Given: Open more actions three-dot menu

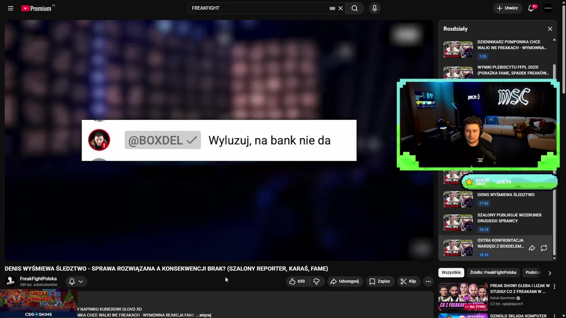Looking at the screenshot, I should pyautogui.click(x=428, y=281).
